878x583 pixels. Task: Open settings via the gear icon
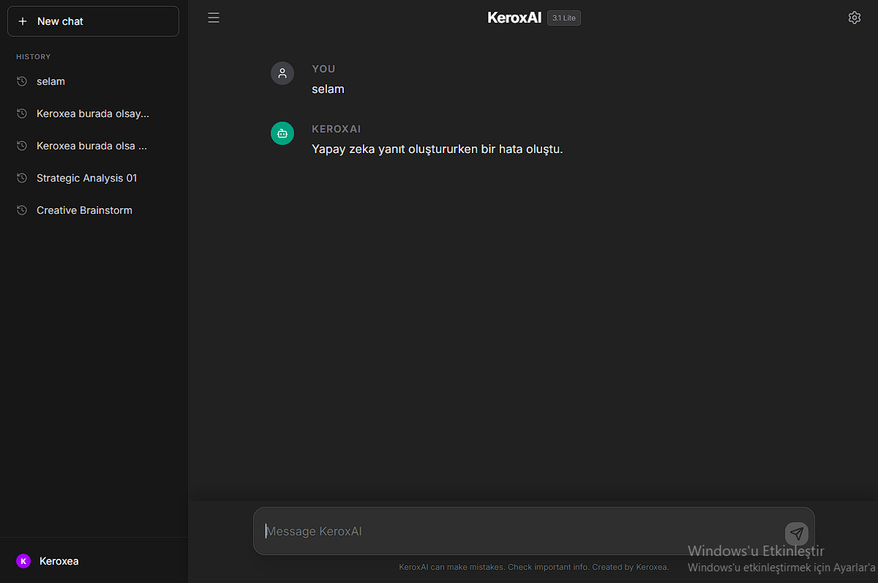coord(855,18)
